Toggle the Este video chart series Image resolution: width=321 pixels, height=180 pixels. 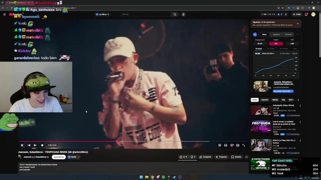pos(285,53)
